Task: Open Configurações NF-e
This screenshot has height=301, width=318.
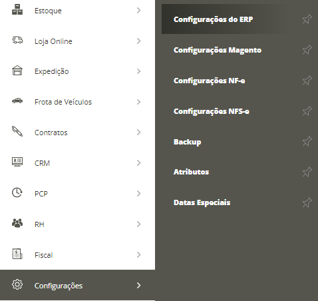Action: pyautogui.click(x=210, y=81)
